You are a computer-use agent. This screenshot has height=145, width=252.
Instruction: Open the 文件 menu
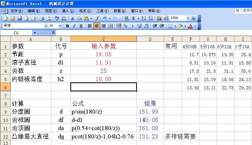click(17, 11)
